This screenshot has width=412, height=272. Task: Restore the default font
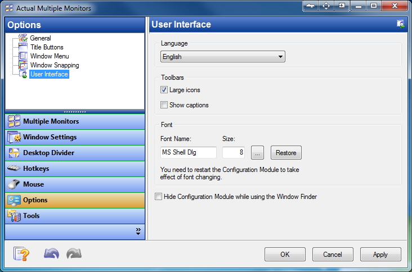pyautogui.click(x=286, y=153)
